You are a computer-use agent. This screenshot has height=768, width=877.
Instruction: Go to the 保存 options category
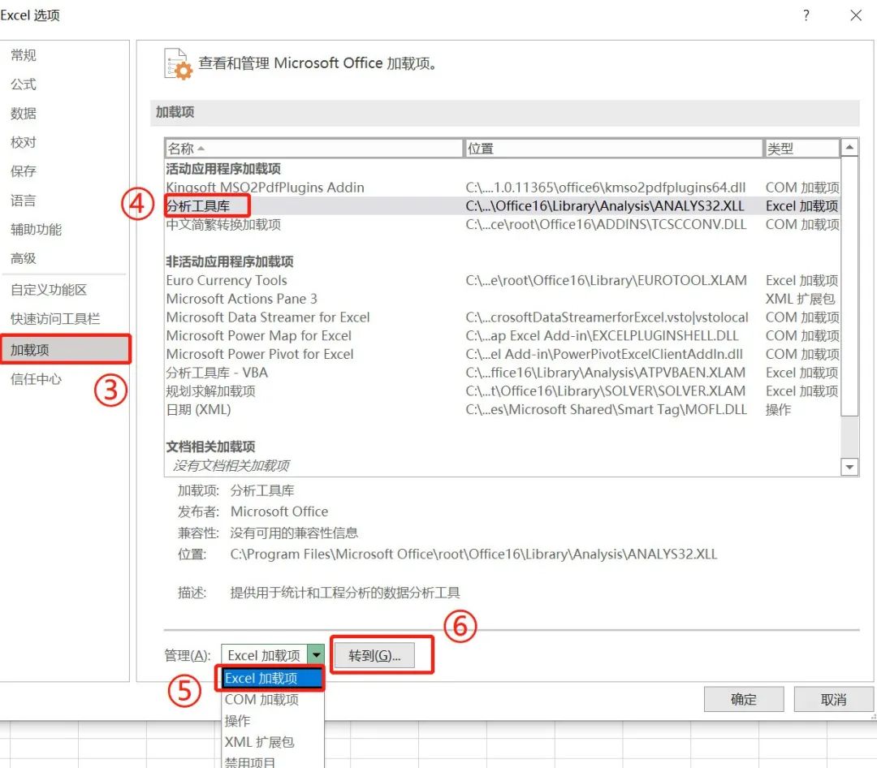coord(23,171)
